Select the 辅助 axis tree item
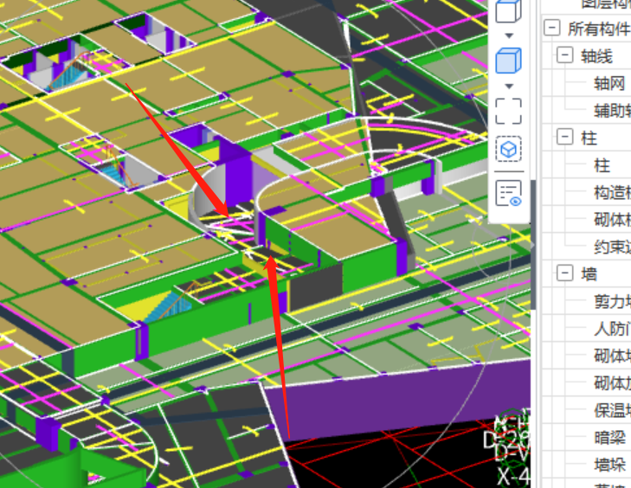This screenshot has width=631, height=488. click(x=612, y=111)
